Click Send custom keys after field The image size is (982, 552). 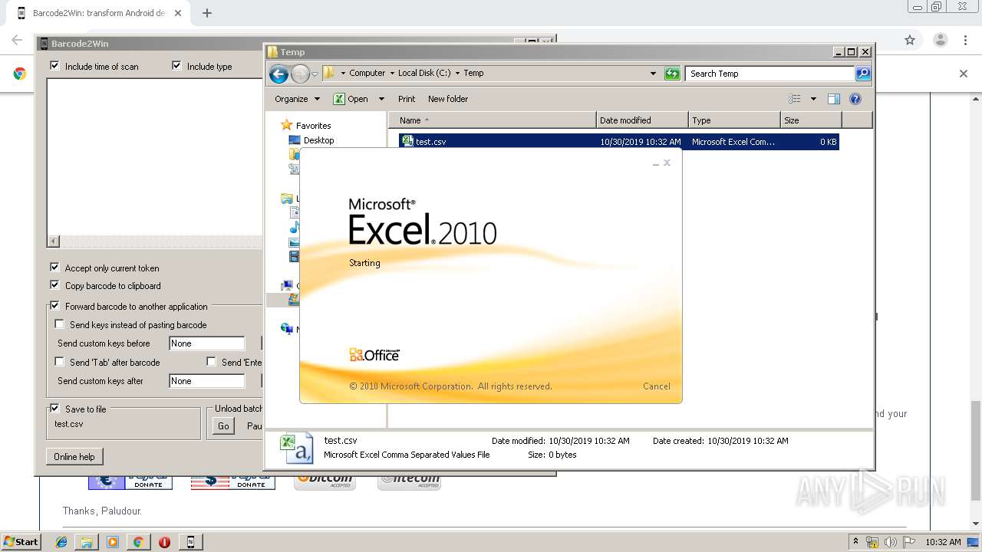(x=207, y=381)
